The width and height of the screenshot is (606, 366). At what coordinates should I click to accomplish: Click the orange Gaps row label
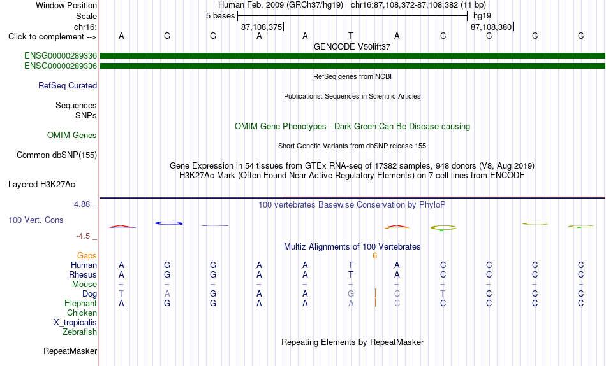point(87,255)
